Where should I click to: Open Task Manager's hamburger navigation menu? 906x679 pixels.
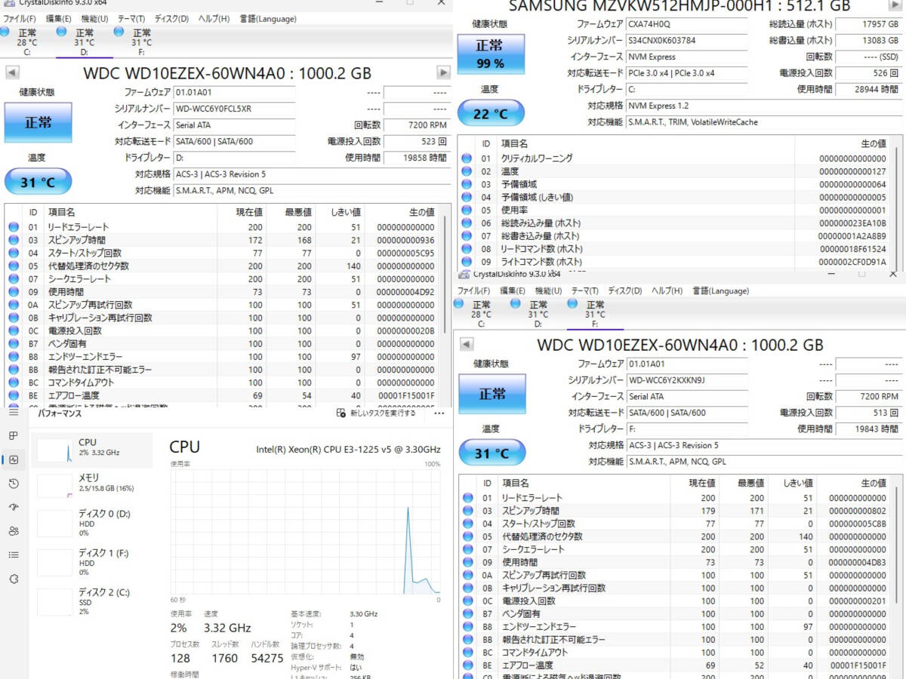pyautogui.click(x=13, y=412)
